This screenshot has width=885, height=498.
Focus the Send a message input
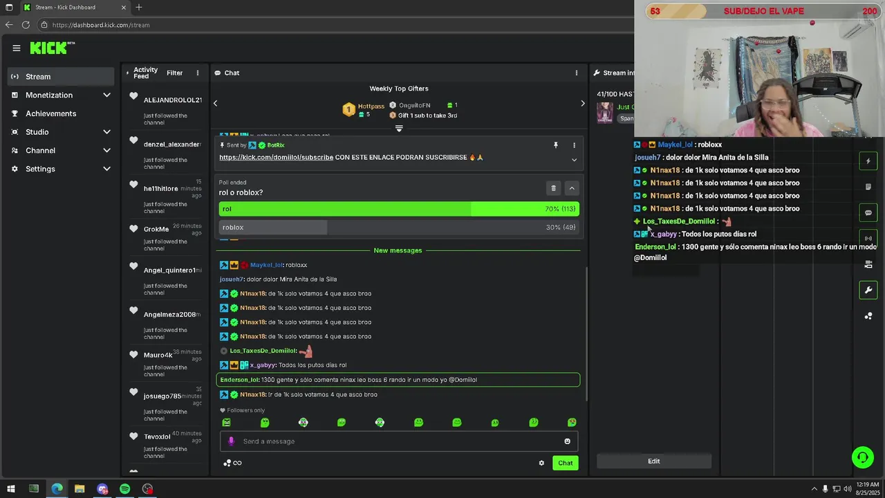point(399,441)
